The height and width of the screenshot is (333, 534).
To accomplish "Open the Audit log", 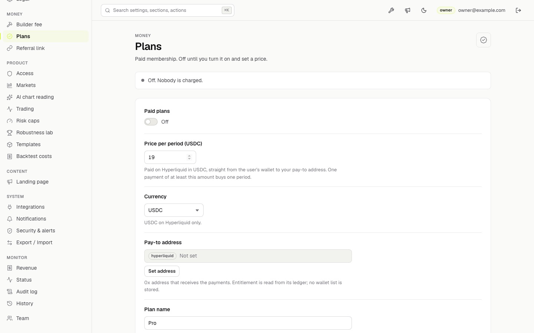I will click(x=46, y=292).
